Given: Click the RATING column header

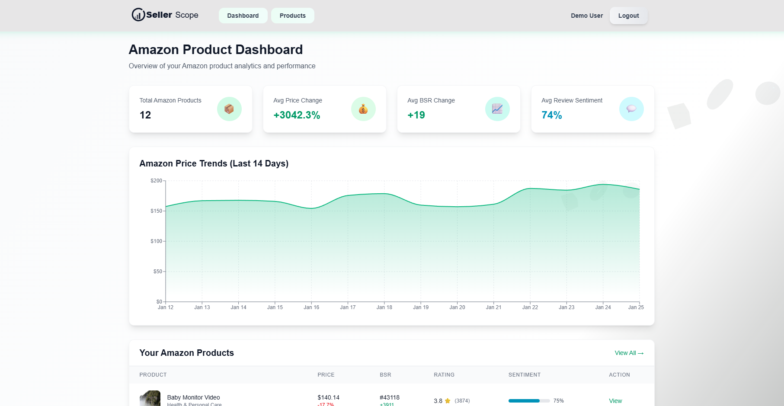Looking at the screenshot, I should click(444, 375).
